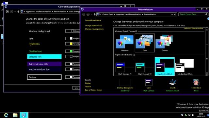Select the Earth theme
Viewport: 209px width, 118px height.
[145, 43]
